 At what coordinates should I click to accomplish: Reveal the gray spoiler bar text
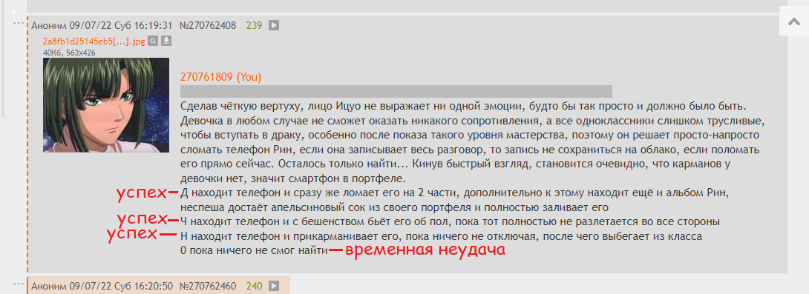tap(396, 91)
